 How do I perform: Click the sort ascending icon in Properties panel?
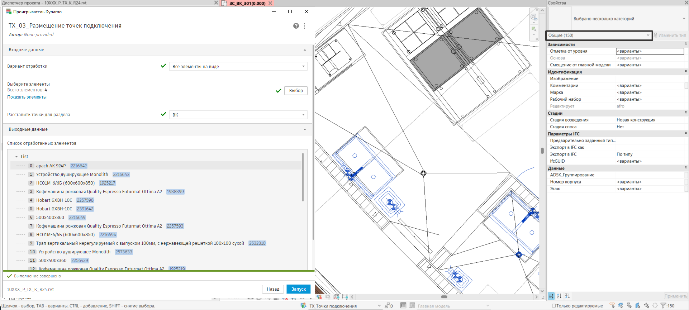pyautogui.click(x=559, y=296)
